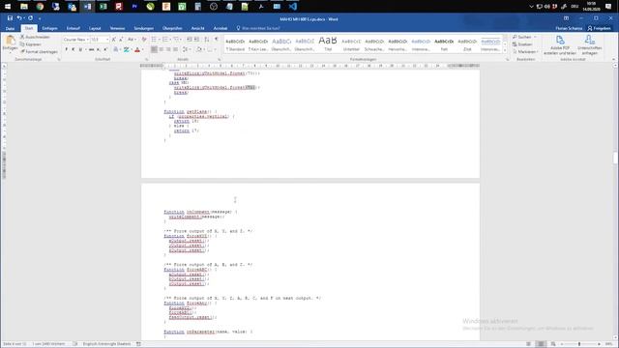Screen dimensions: 619x348
Task: Click Ersetzen in the Bearbeiten group
Action: click(522, 44)
